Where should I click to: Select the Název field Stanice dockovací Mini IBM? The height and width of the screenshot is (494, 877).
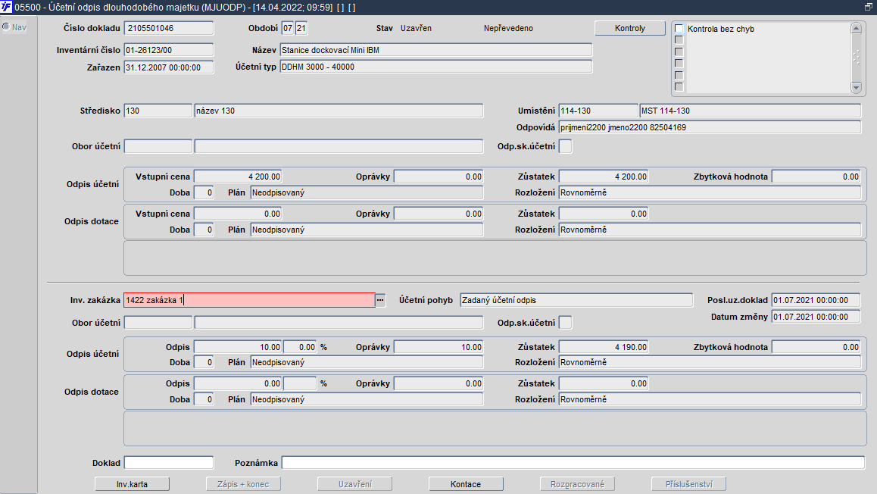[x=435, y=50]
